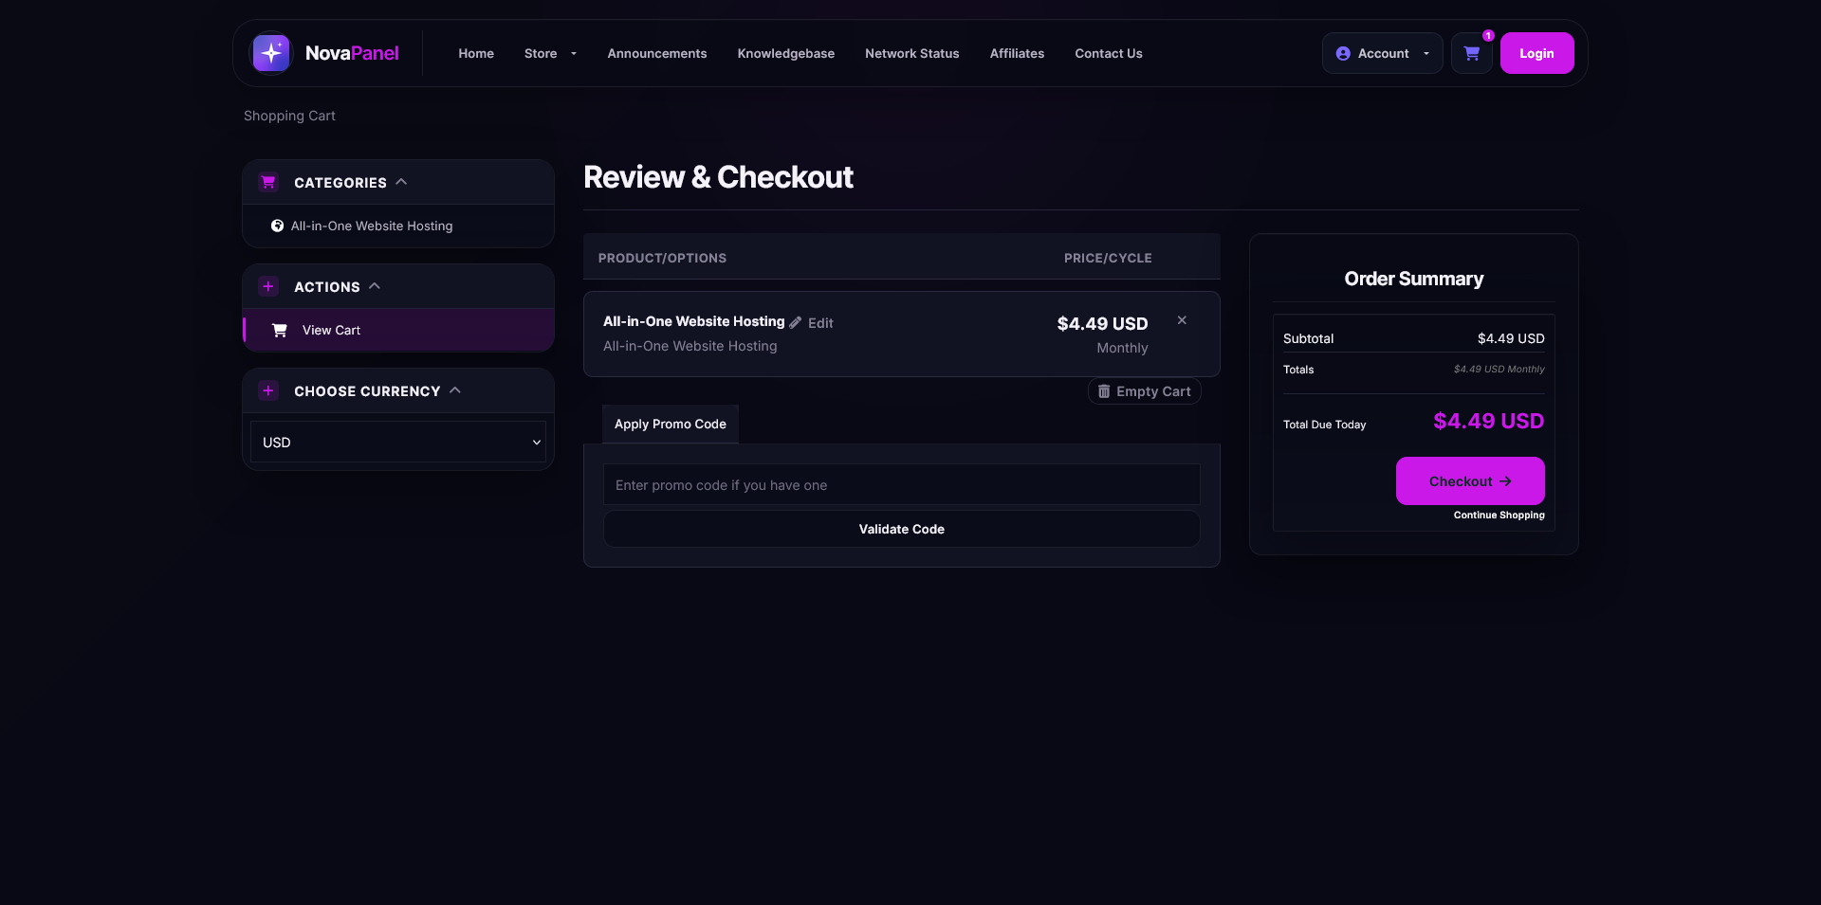Select All-in-One Website Hosting category link
The image size is (1821, 905).
pyautogui.click(x=372, y=226)
